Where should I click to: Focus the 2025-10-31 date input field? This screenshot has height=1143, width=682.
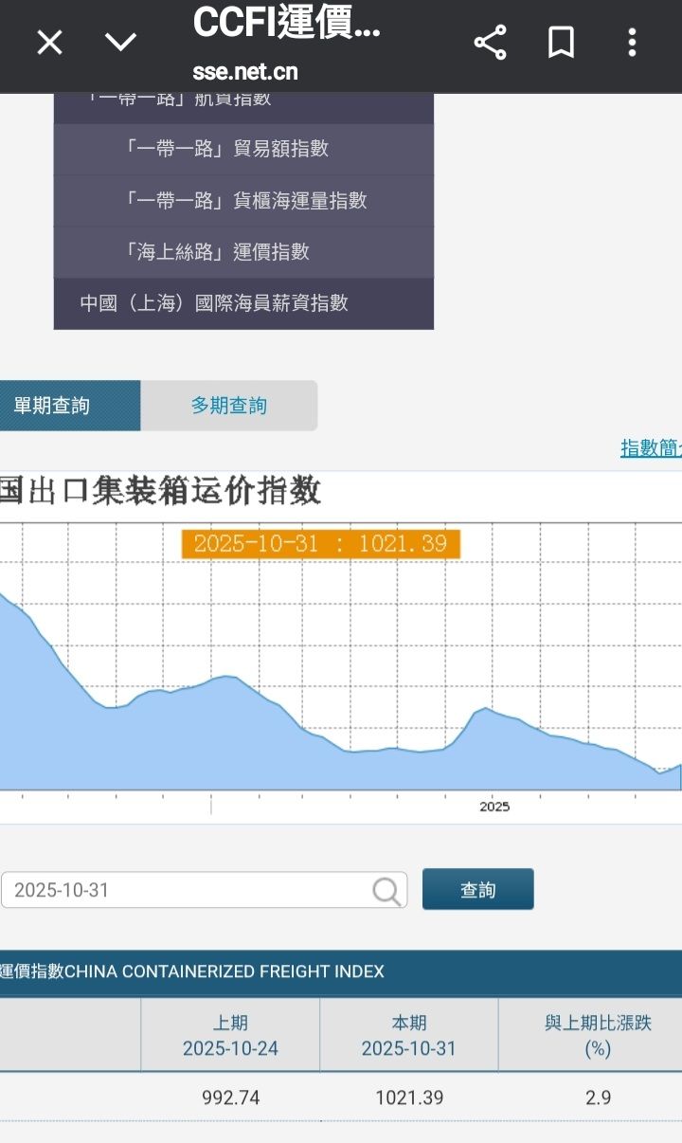[x=204, y=890]
